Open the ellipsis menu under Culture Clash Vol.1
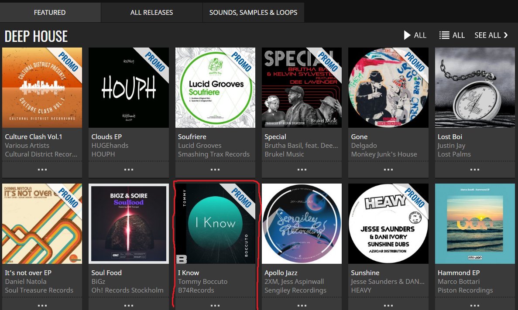518x310 pixels. [x=42, y=169]
